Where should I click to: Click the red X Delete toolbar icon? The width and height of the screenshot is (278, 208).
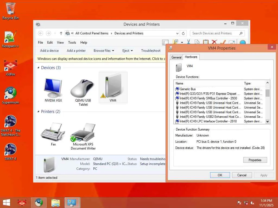[x=214, y=42]
